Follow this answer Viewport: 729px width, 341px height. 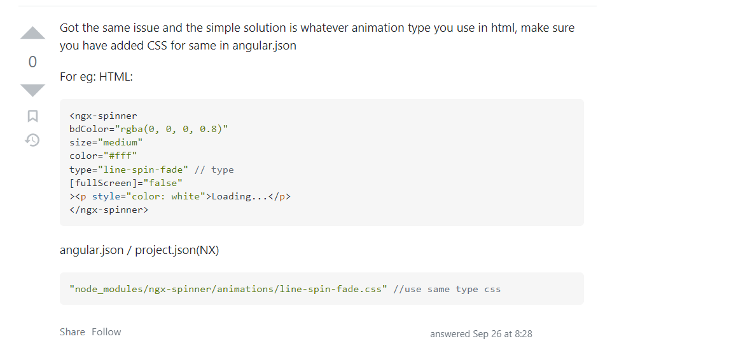pos(106,331)
